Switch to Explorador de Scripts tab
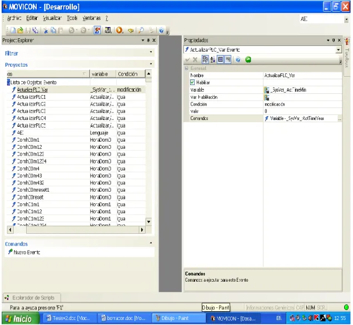This screenshot has height=325, width=353. coord(32,298)
